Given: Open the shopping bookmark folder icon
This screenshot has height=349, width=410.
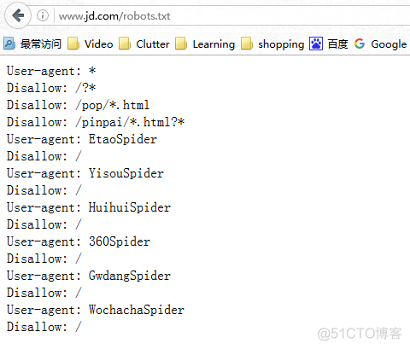Looking at the screenshot, I should (247, 44).
